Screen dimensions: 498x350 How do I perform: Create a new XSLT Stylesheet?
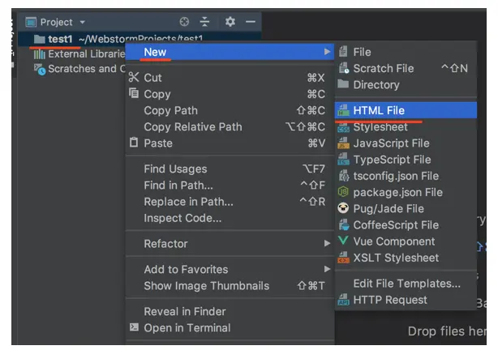tap(406, 258)
